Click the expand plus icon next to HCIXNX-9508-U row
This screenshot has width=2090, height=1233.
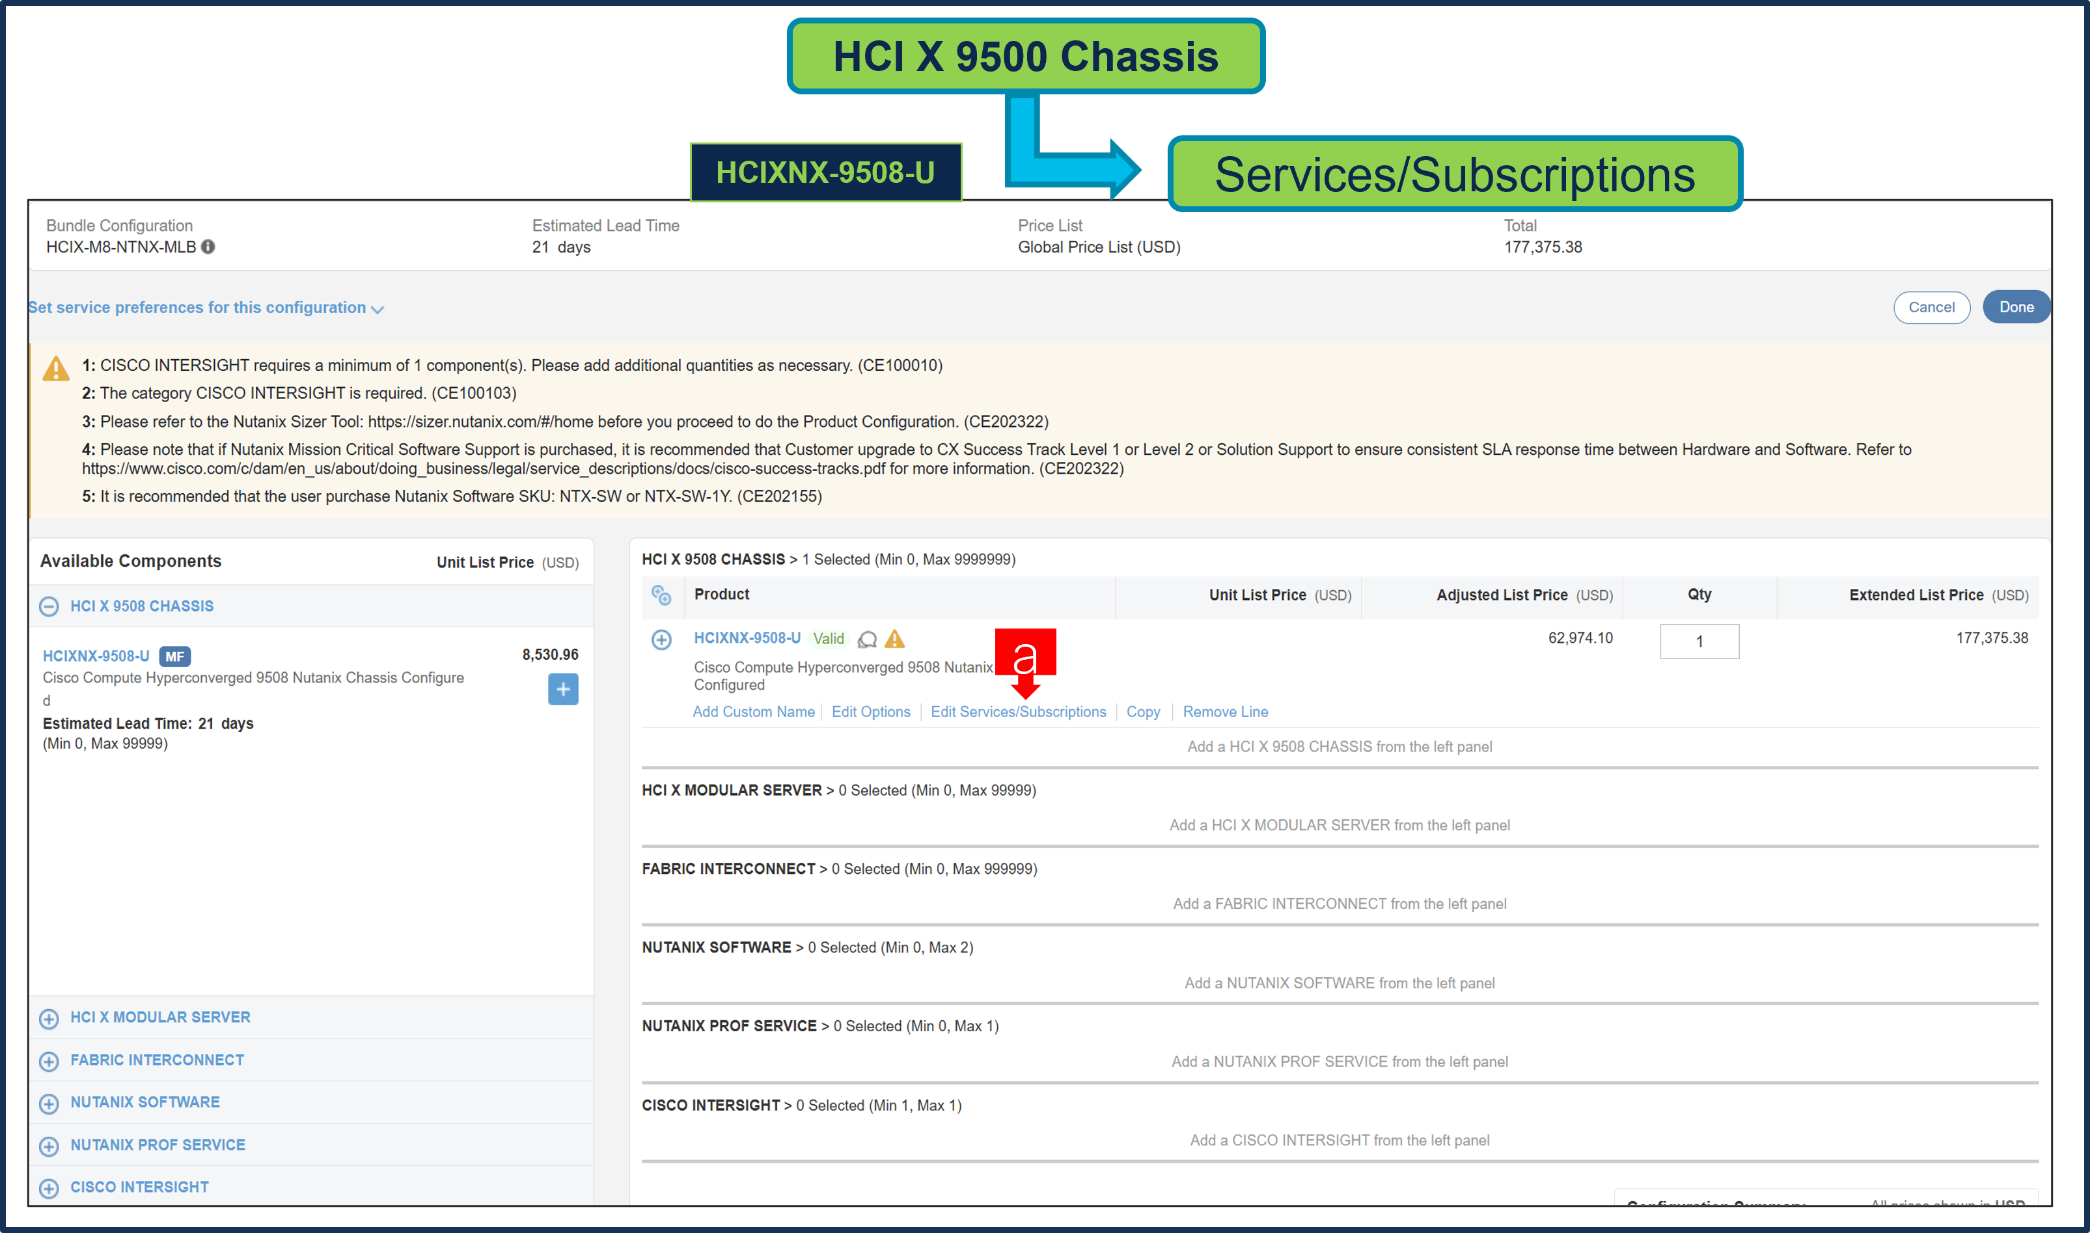(x=663, y=640)
